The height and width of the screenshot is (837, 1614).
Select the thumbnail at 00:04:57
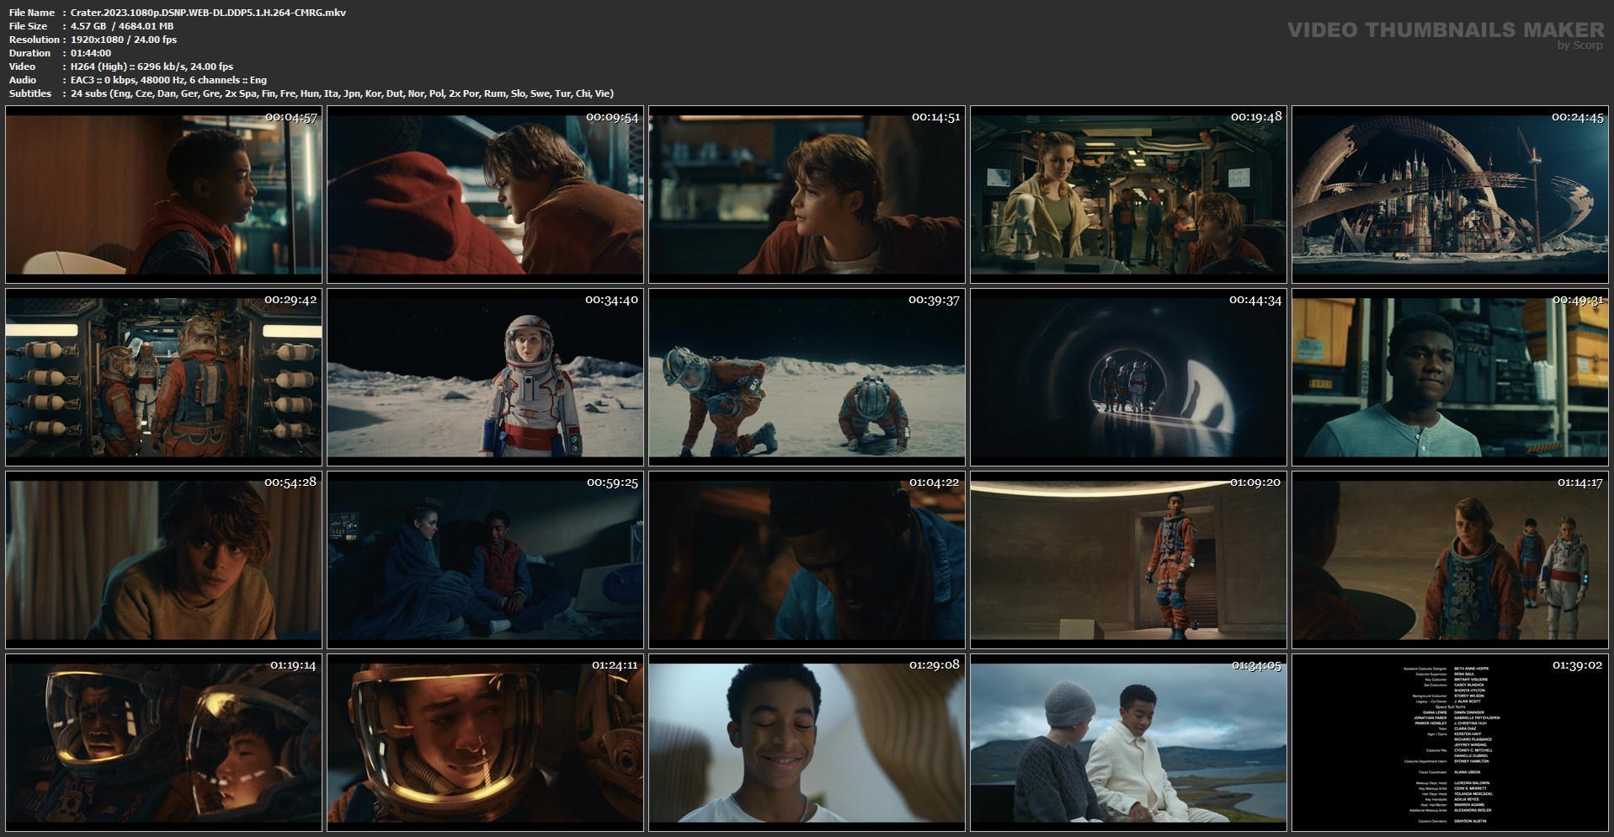click(163, 195)
